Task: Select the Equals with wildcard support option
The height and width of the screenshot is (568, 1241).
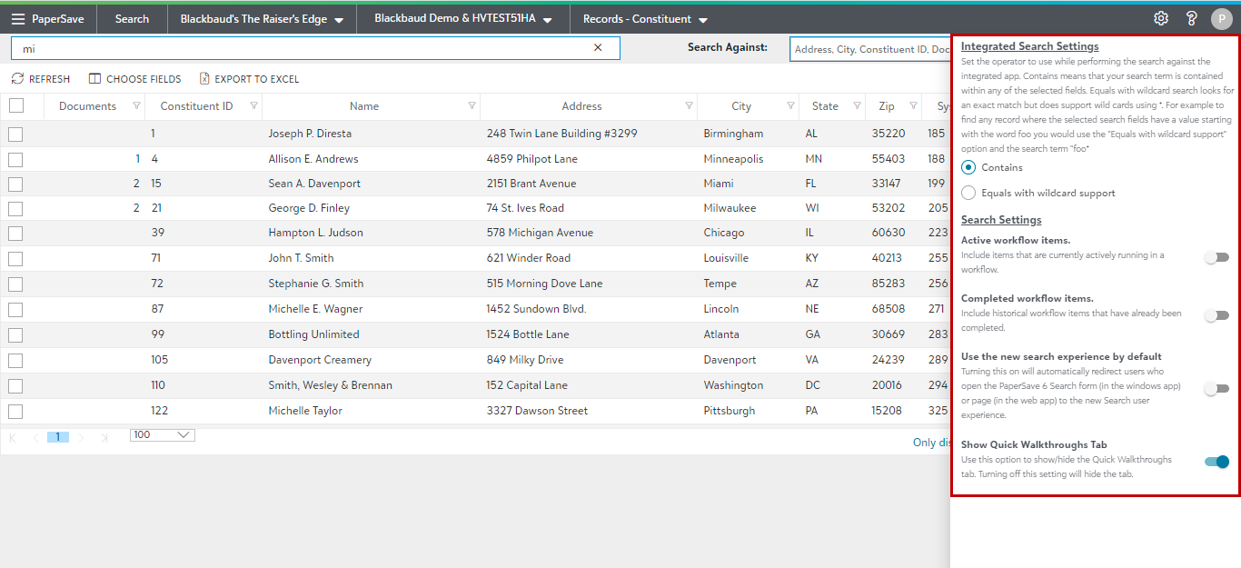Action: point(968,193)
